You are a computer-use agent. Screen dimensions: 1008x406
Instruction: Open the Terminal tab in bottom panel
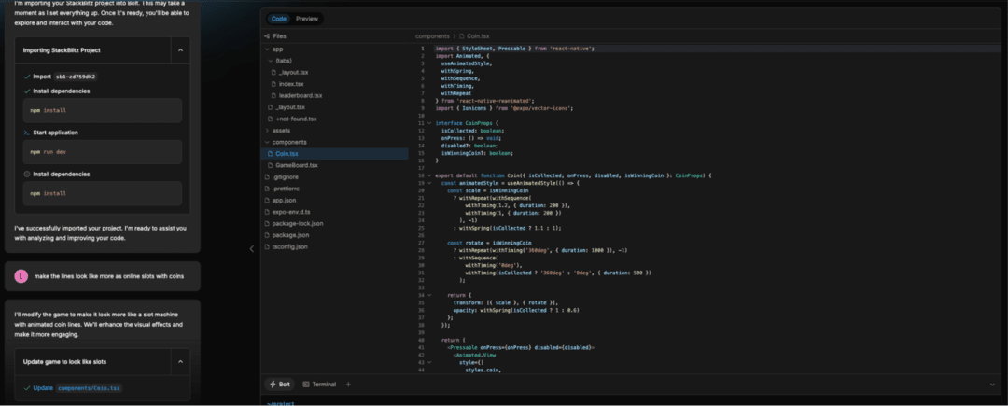tap(319, 384)
